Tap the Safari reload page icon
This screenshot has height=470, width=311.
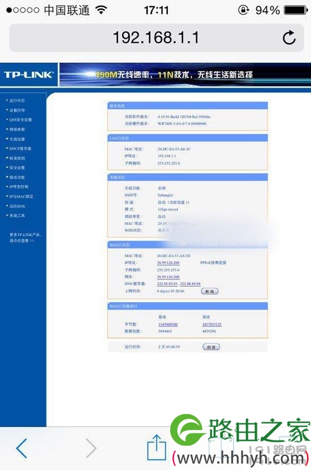(x=289, y=37)
